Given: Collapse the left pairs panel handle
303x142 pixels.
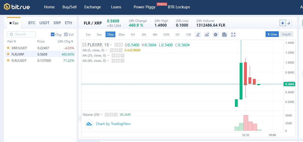Looking at the screenshot, I should [x=80, y=118].
